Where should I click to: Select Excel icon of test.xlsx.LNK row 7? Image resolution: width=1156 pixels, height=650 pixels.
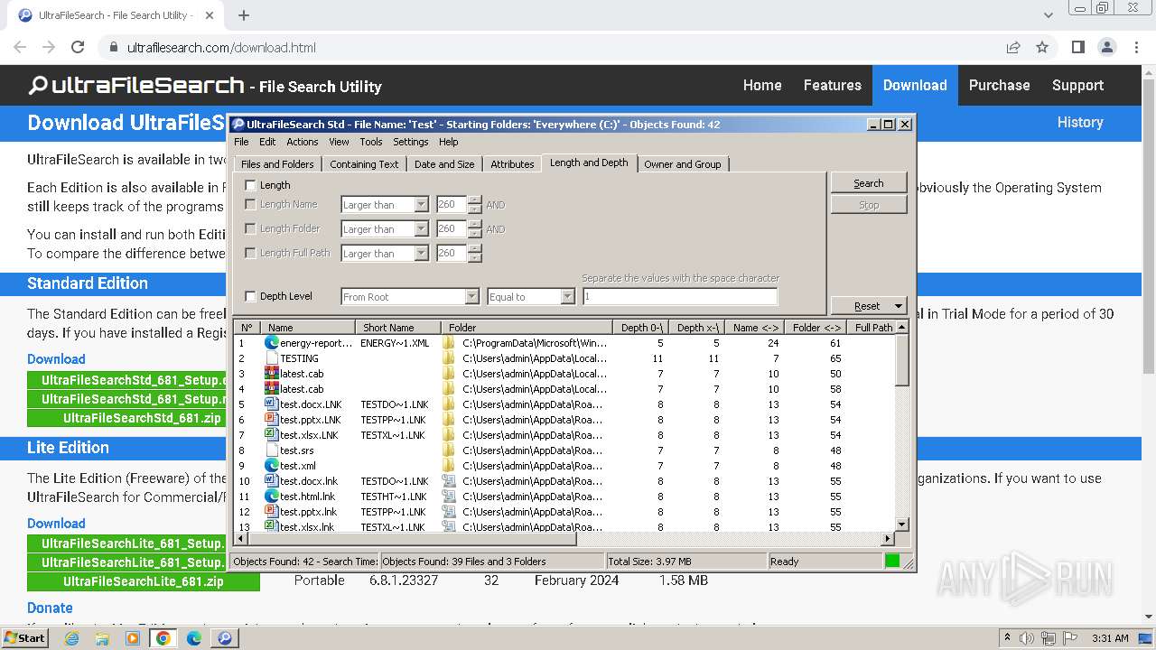[x=271, y=435]
